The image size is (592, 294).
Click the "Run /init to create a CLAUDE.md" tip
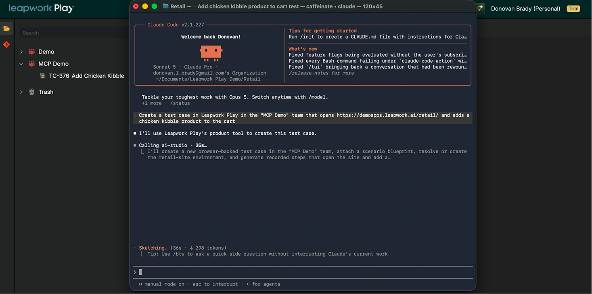pos(378,37)
